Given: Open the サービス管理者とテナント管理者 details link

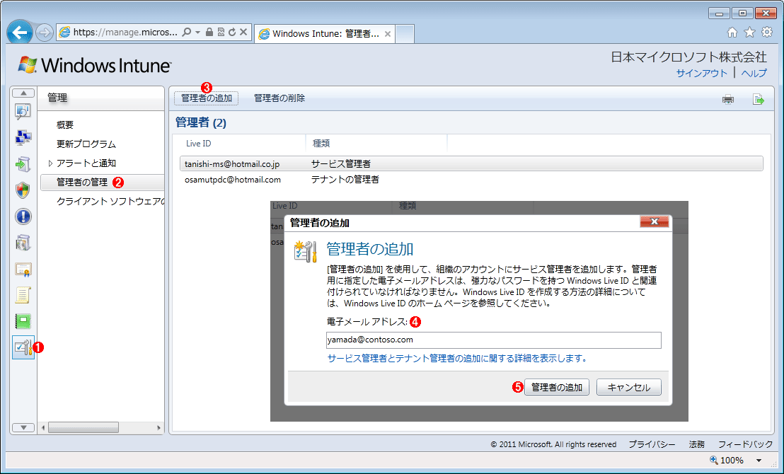Looking at the screenshot, I should click(x=457, y=359).
